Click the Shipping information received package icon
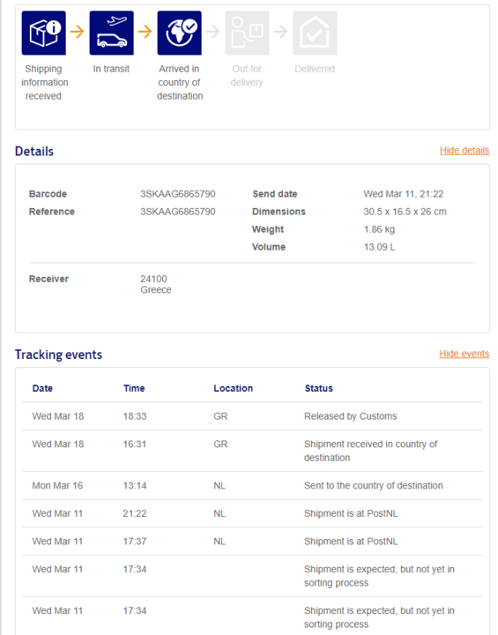 pyautogui.click(x=44, y=33)
